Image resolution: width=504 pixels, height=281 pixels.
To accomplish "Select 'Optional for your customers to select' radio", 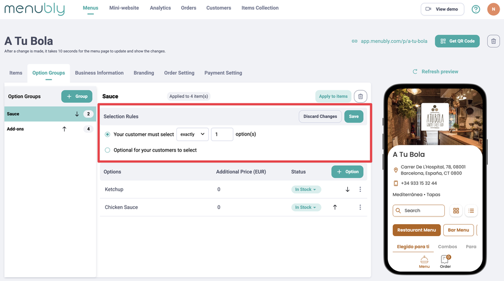I will click(107, 150).
